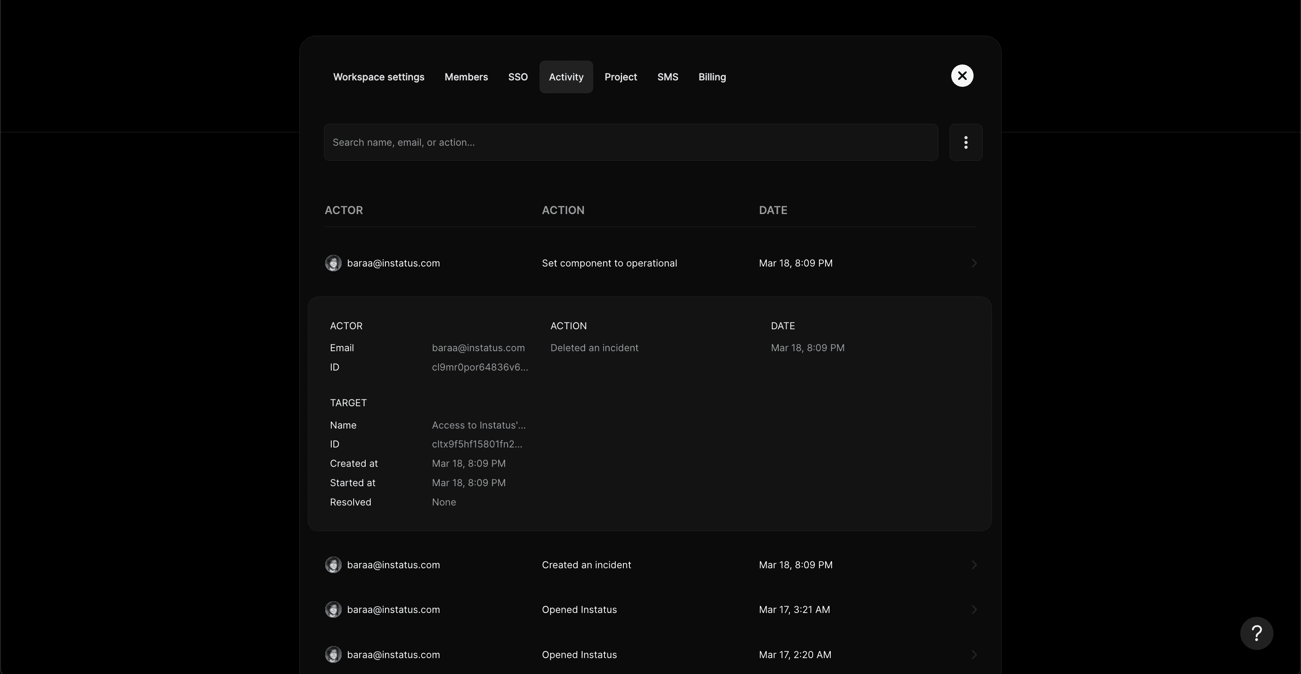Click the help question mark icon
Viewport: 1301px width, 674px height.
click(x=1257, y=633)
